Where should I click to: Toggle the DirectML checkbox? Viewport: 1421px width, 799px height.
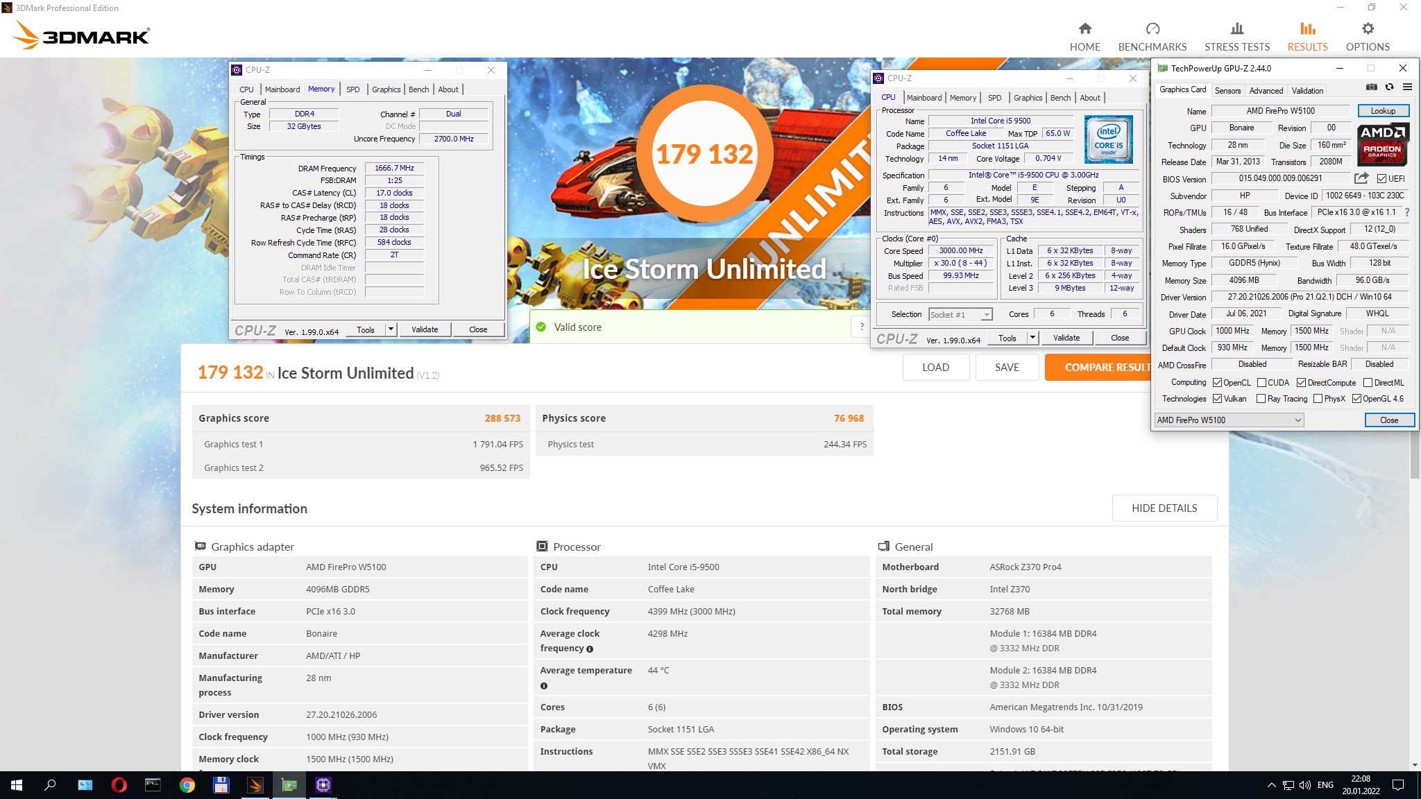point(1368,383)
